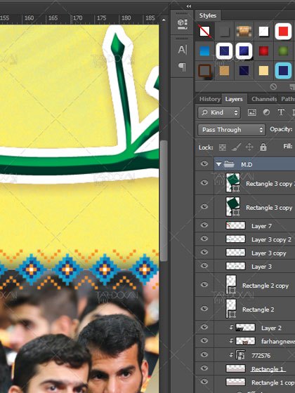Toggle visibility of Layer 3 copy 2
Viewport: 295px width, 393px height.
pos(204,239)
